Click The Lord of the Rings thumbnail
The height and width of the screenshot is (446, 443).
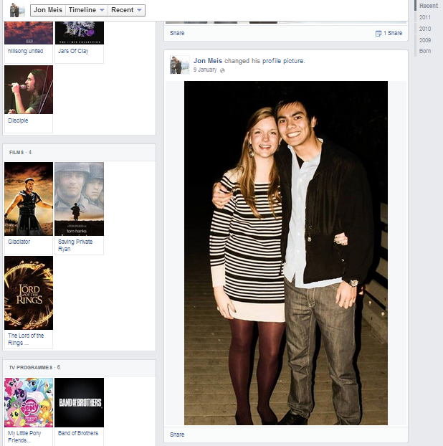tap(29, 293)
